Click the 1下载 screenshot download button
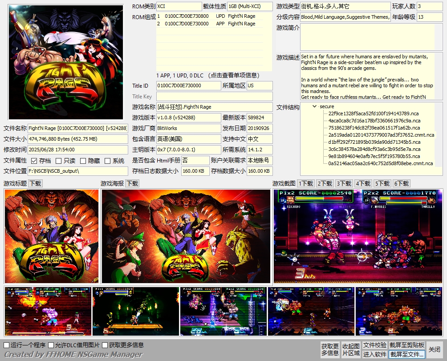Screen dimensions: 447x361 [306, 183]
